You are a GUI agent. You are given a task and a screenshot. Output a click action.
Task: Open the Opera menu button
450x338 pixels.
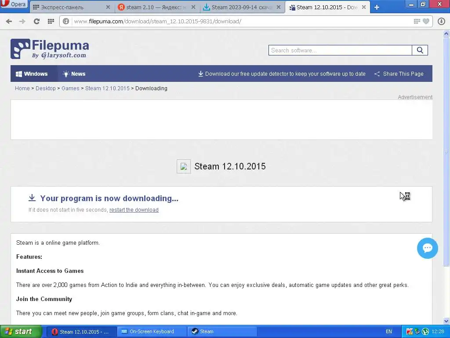pyautogui.click(x=14, y=4)
